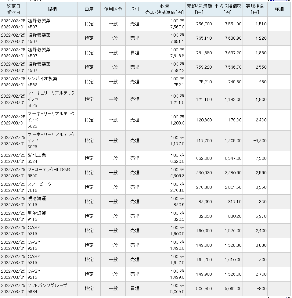Viewport: 292px width, 298px height.
Task: Select the 5,061.00 average cost cell
Action: [228, 289]
